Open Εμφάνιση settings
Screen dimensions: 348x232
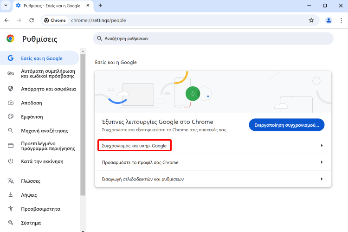click(40, 117)
